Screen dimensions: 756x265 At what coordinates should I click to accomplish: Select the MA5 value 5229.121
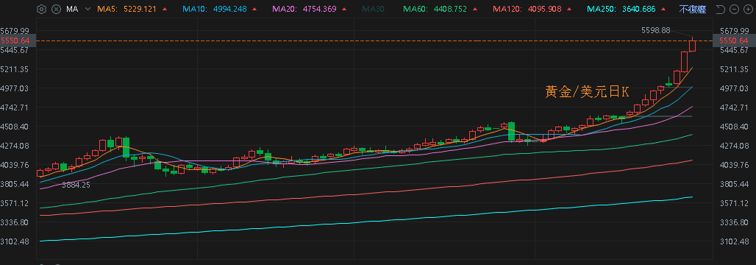(139, 9)
